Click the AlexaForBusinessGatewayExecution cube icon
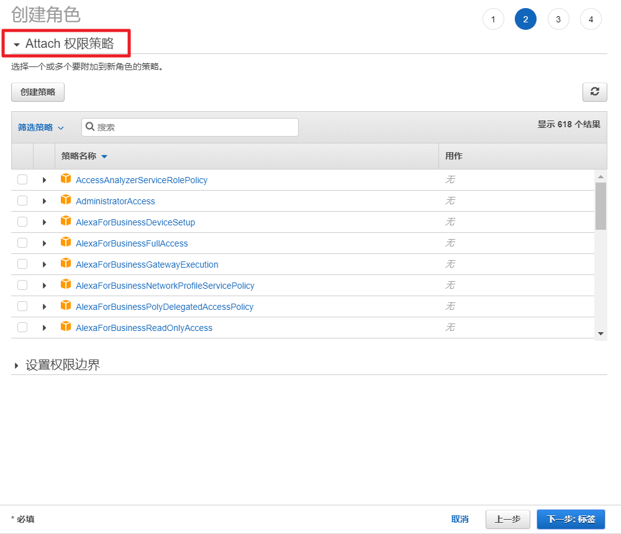The image size is (621, 534). [66, 264]
